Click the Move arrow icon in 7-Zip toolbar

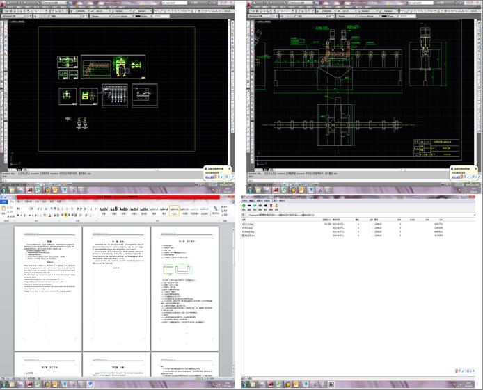click(266, 206)
